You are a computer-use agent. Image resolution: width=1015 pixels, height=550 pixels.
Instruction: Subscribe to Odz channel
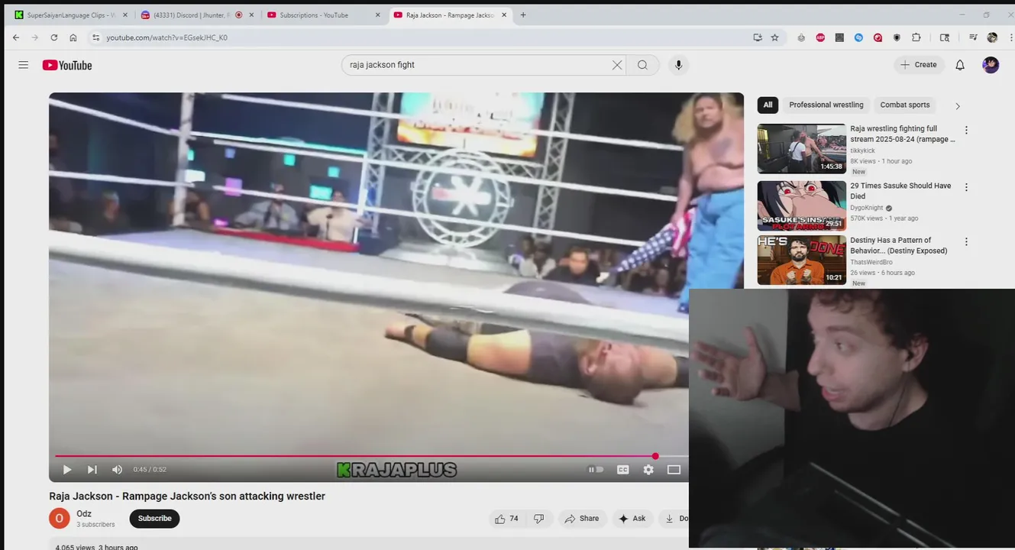tap(154, 519)
